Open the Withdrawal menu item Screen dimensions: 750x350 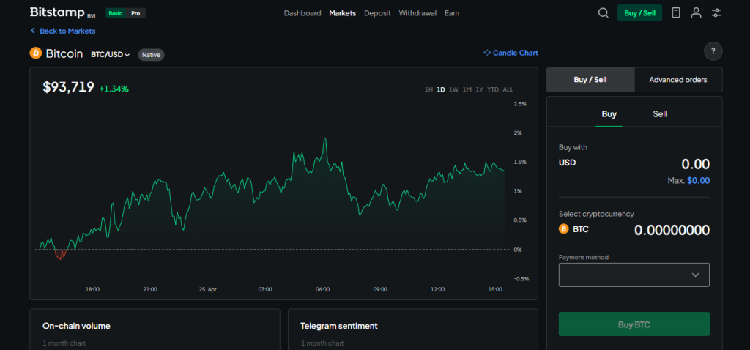click(417, 13)
